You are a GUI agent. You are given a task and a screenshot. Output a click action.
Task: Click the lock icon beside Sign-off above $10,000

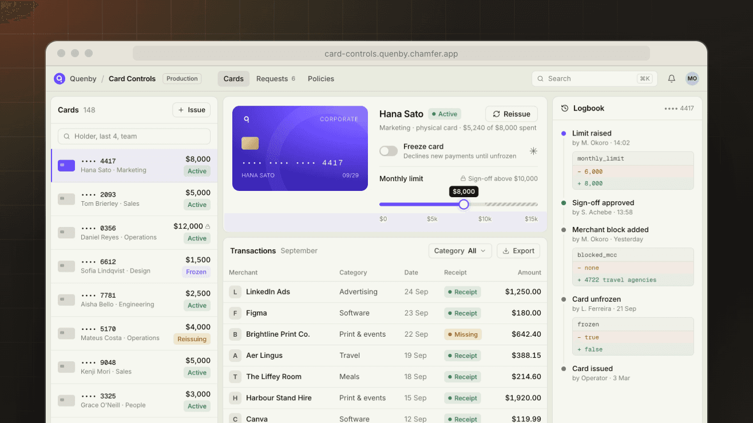coord(463,179)
